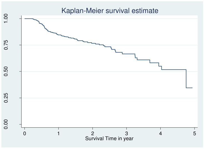Select the Survival Time in year axis title
204x149 pixels.
109,139
